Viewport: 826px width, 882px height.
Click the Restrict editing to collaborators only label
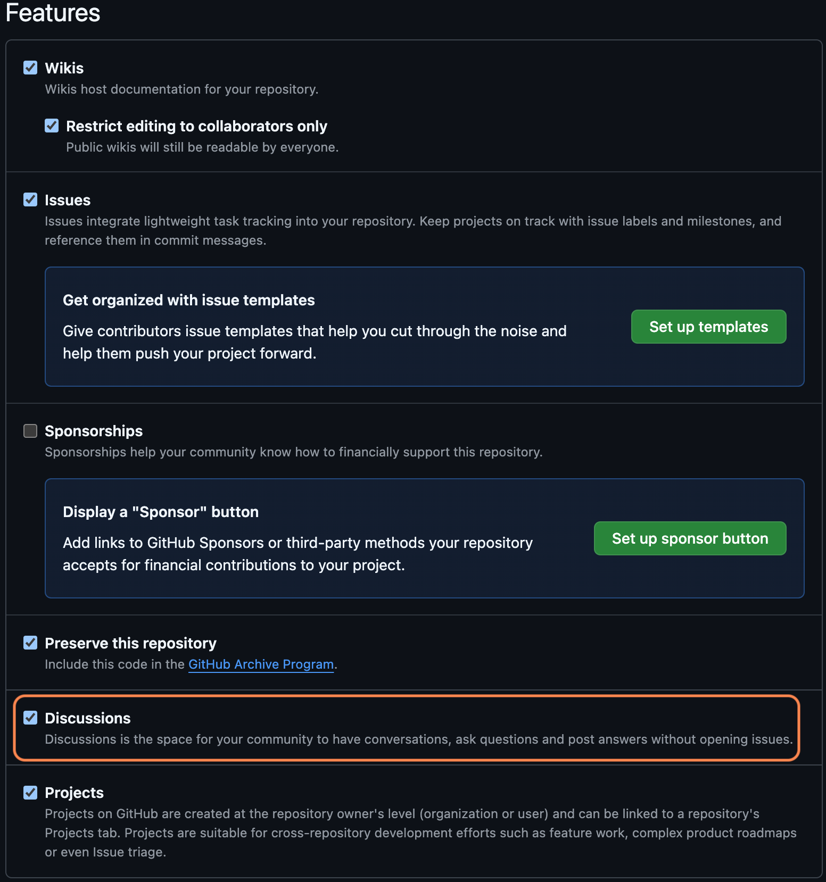(196, 126)
